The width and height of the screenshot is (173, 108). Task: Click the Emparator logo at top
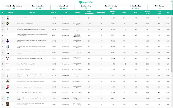click(x=86, y=2)
